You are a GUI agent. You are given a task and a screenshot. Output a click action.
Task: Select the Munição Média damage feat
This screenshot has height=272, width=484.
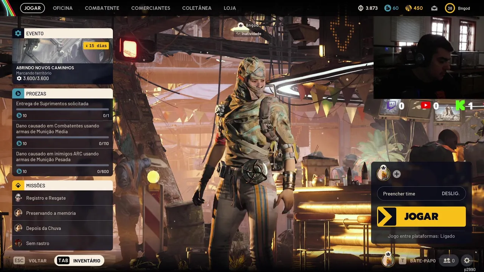click(x=62, y=134)
